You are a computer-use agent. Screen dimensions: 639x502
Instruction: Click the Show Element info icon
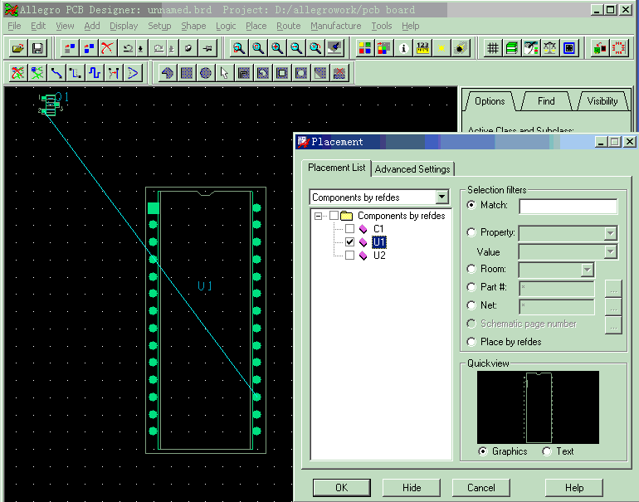403,48
